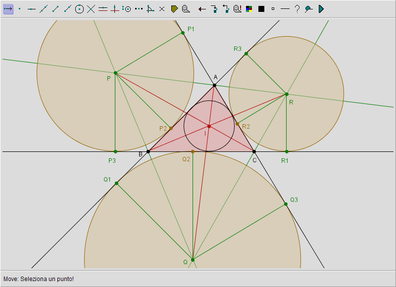Click vertex point C of the triangle
The width and height of the screenshot is (396, 287).
pos(254,151)
